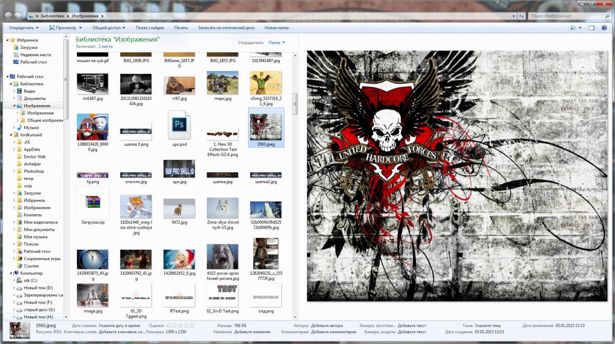This screenshot has width=615, height=344.
Task: Select the lordkunsaid user folder
Action: tap(31, 135)
